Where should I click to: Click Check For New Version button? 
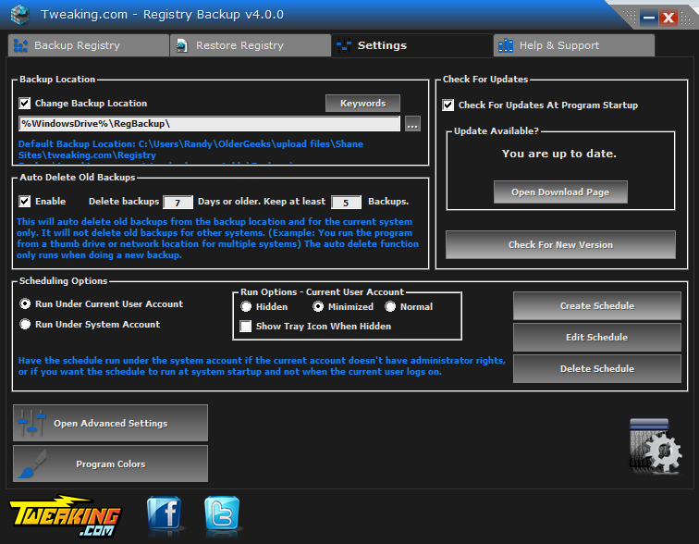coord(560,244)
